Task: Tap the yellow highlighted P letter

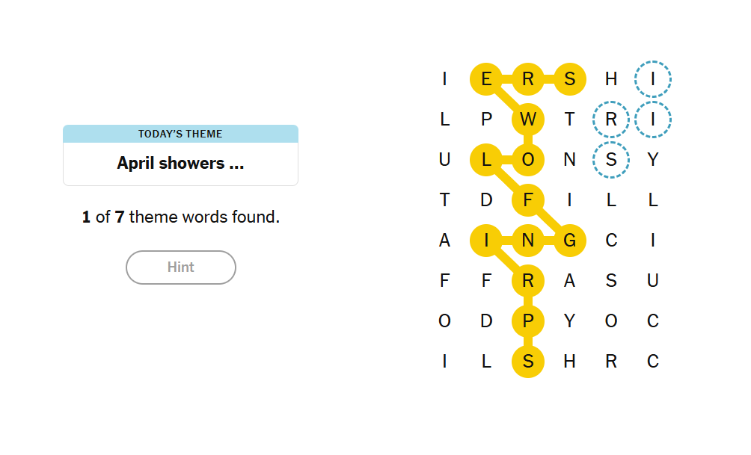Action: pyautogui.click(x=528, y=321)
